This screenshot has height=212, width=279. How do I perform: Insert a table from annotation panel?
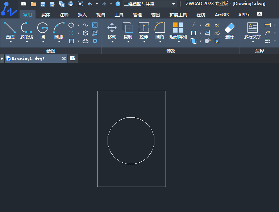tap(268, 41)
